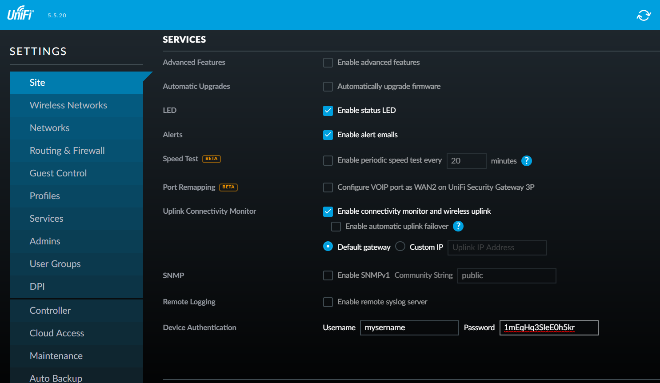Select Custom IP radio button

[x=400, y=247]
